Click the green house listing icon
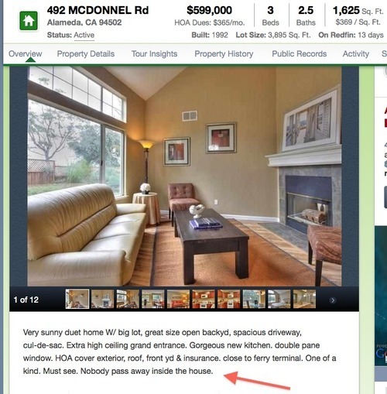The height and width of the screenshot is (394, 387). pyautogui.click(x=29, y=21)
